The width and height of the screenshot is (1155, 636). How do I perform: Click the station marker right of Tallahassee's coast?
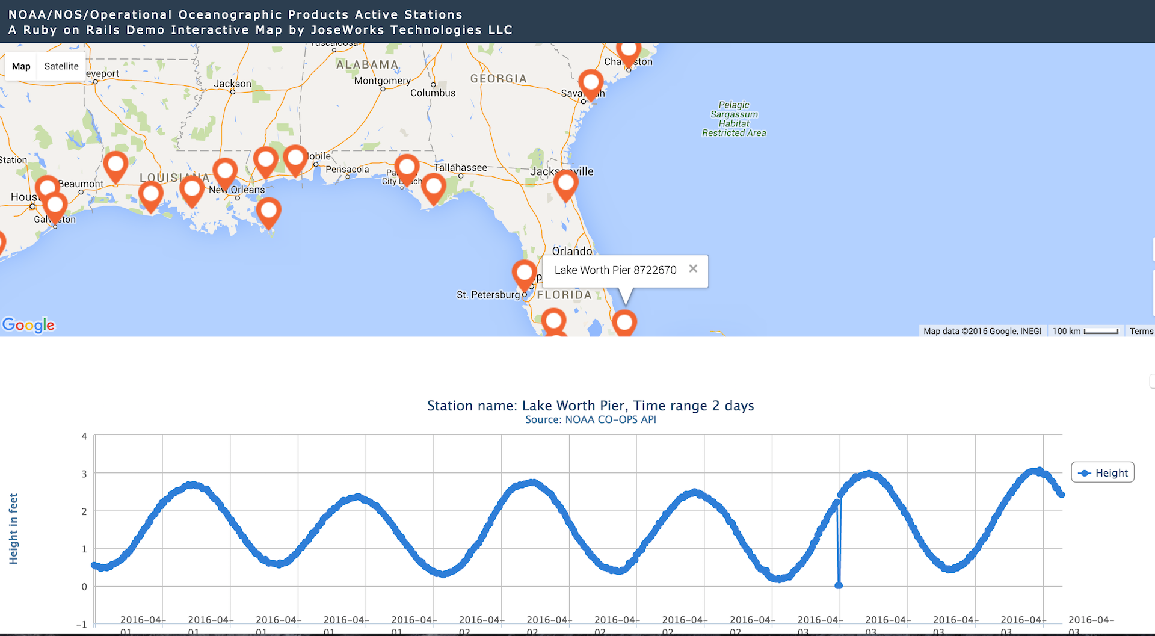click(433, 189)
